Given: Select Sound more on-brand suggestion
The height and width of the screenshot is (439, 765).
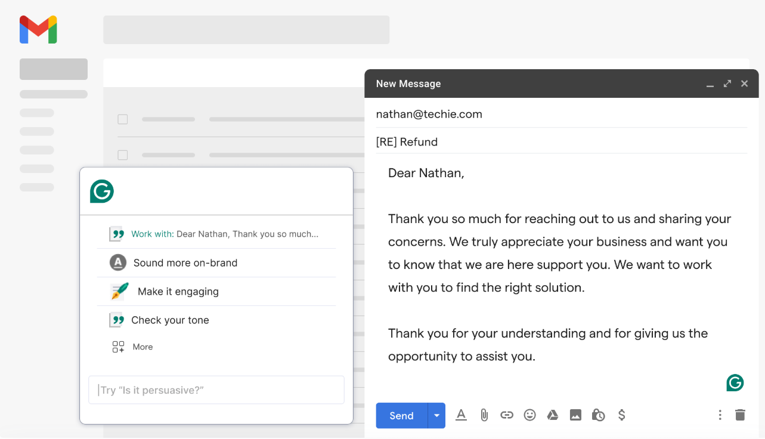Looking at the screenshot, I should 216,263.
